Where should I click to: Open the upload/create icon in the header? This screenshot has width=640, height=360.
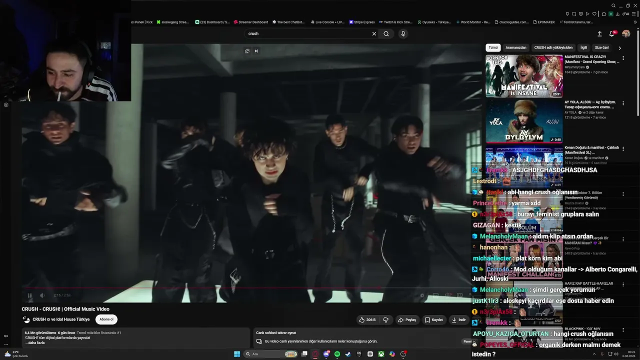pos(599,34)
